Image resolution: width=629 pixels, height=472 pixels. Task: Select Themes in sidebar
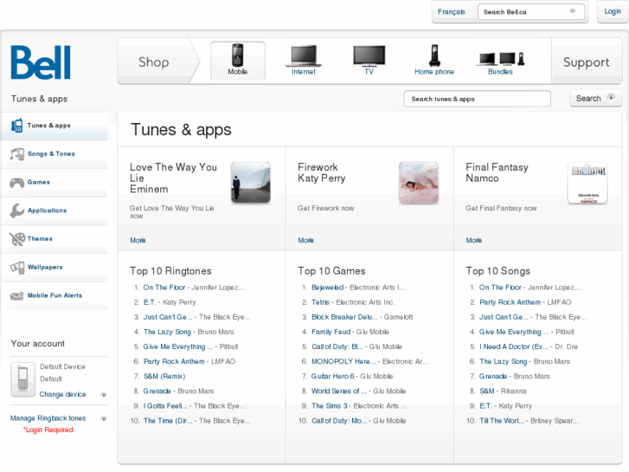click(40, 239)
